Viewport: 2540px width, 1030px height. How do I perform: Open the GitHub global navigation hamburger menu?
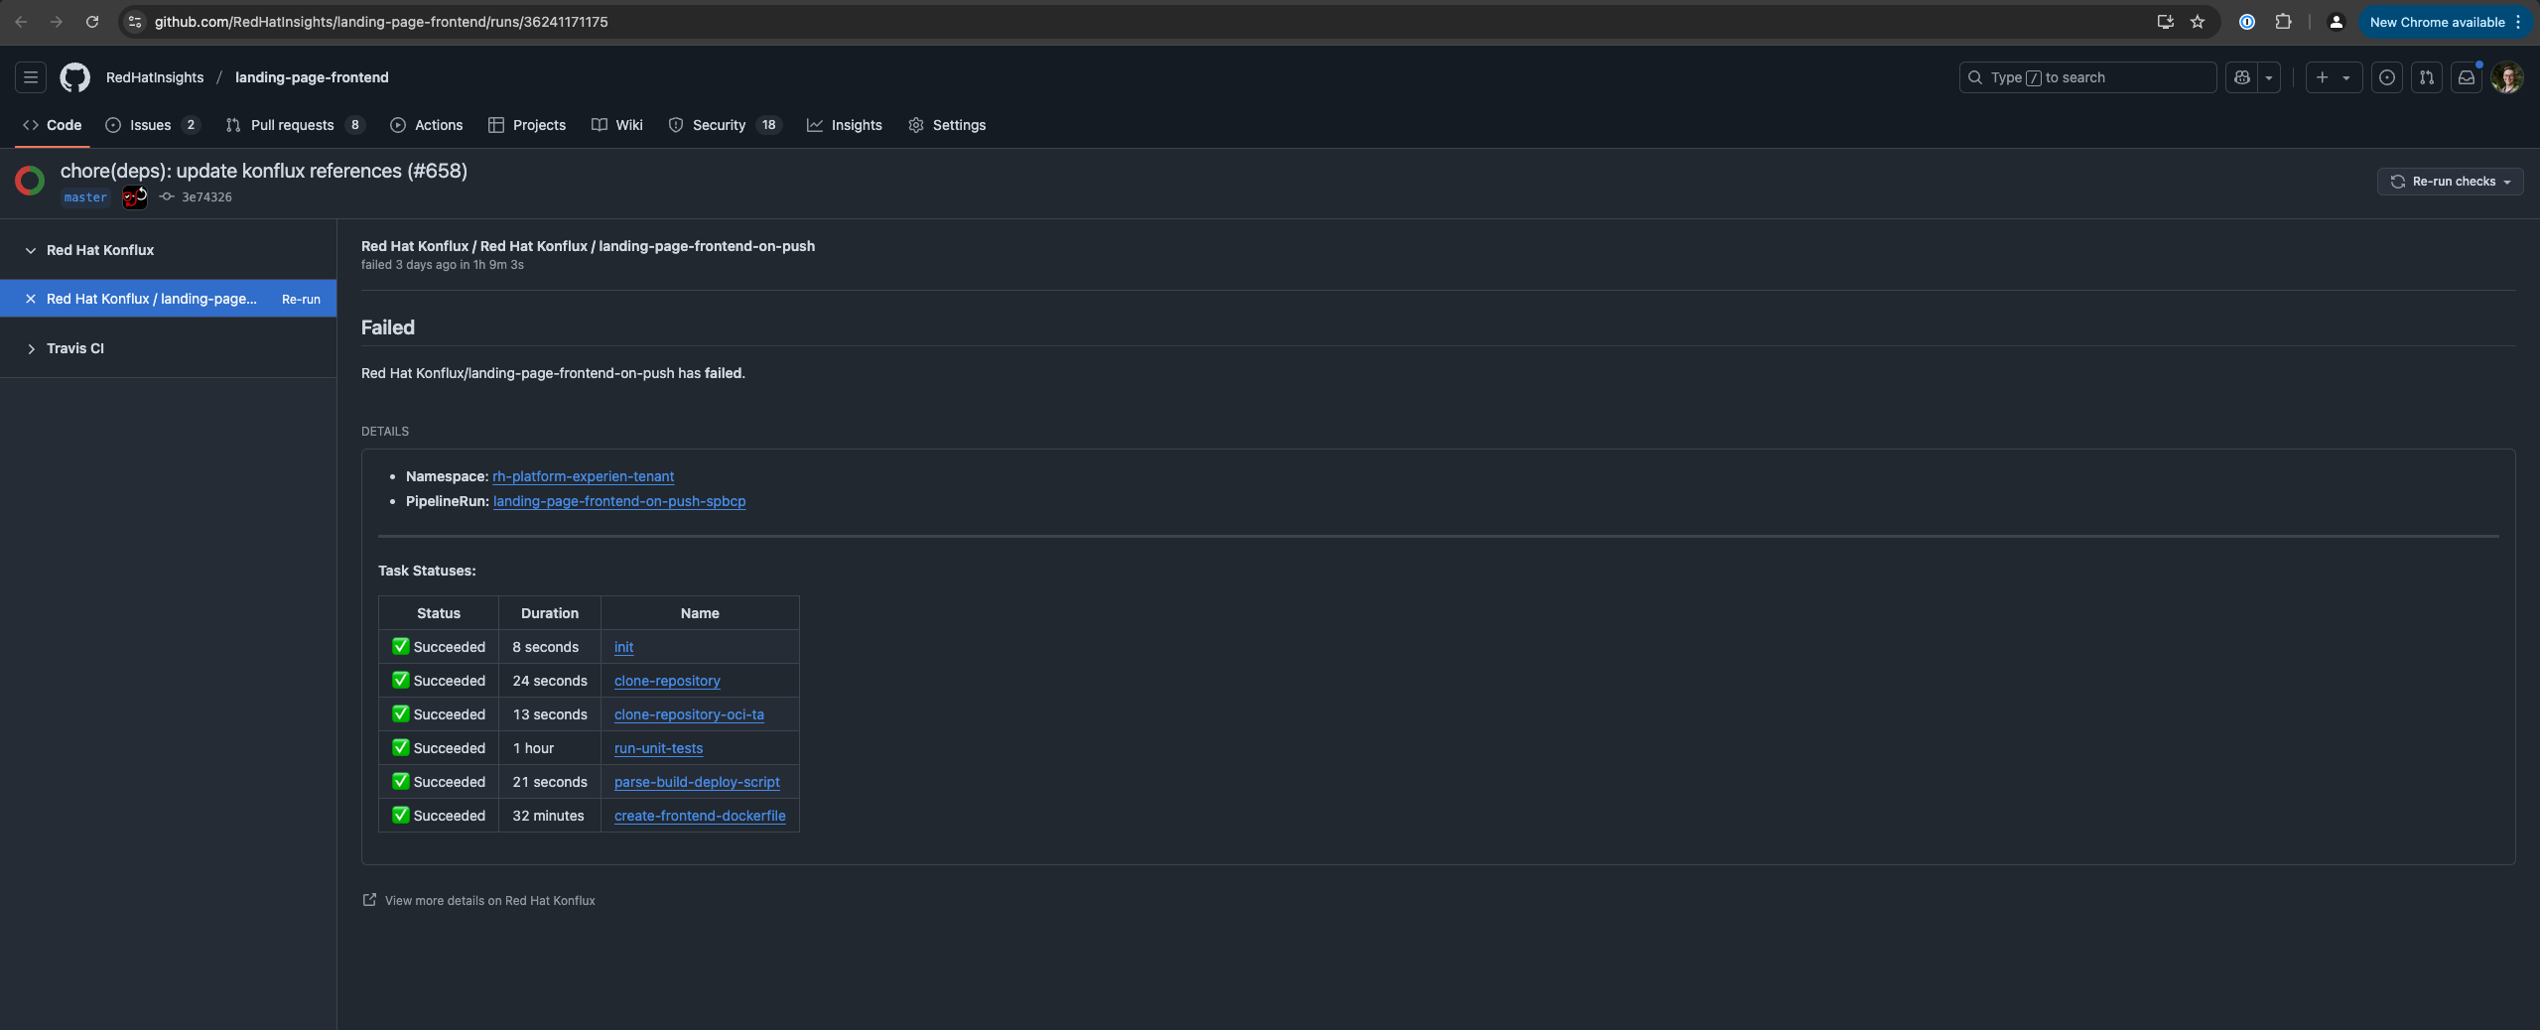[31, 77]
